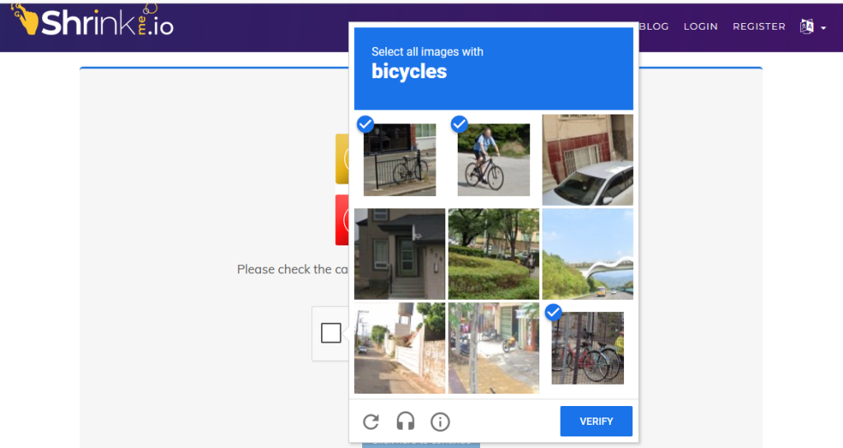
Task: Select the green hedge park image tile
Action: coord(494,254)
